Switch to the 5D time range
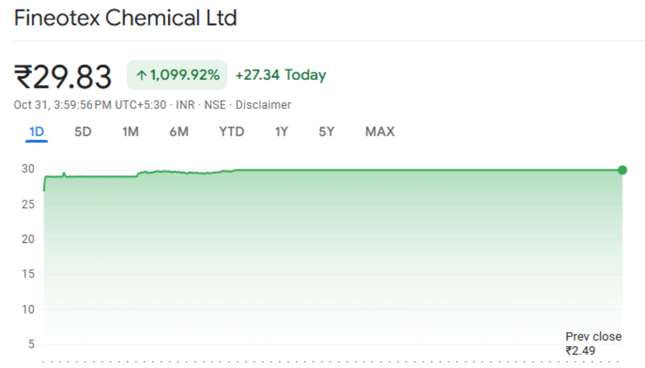 pos(82,131)
